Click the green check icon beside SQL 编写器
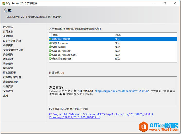Viewport: 181px width, 134px height. point(50,47)
